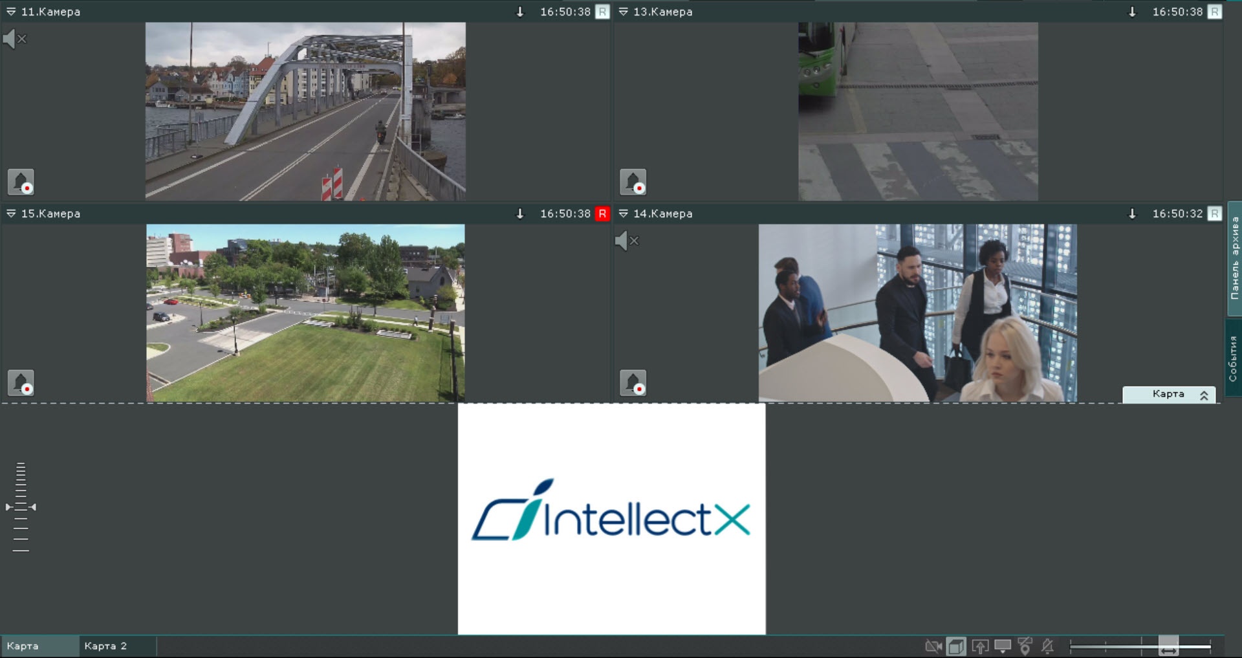Viewport: 1242px width, 658px height.
Task: Click the bottom-right horizontal size slider handle
Action: coord(1168,646)
